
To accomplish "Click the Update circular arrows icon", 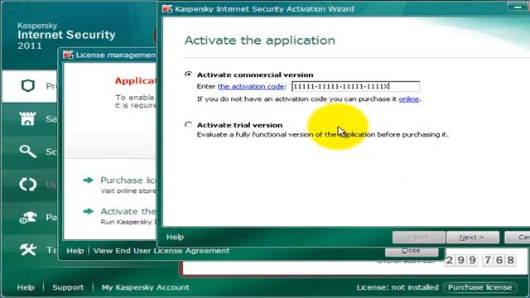I will 27,185.
